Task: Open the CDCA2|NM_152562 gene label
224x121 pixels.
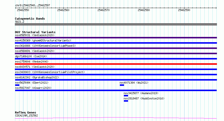Action: [26, 115]
